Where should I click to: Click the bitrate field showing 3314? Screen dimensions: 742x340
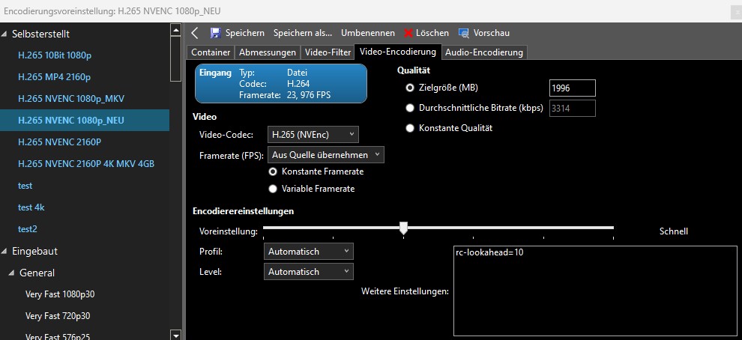click(572, 108)
